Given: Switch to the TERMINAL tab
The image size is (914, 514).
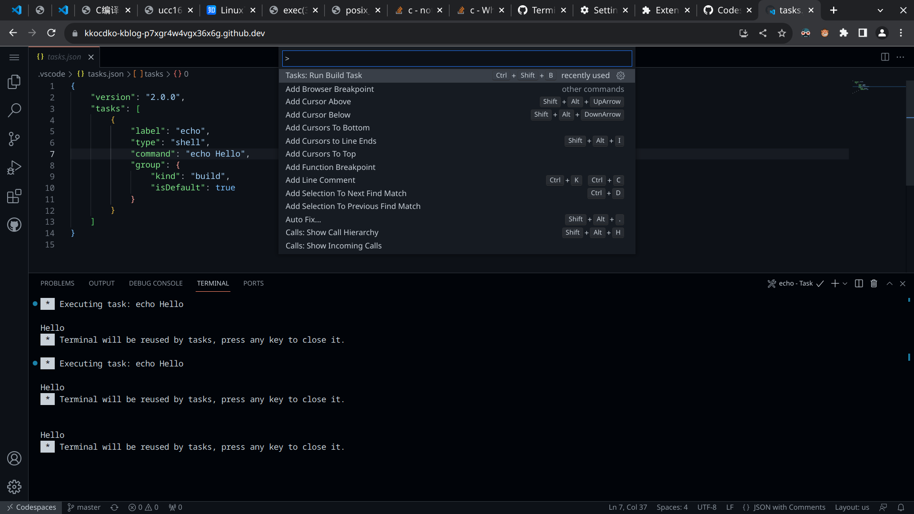Looking at the screenshot, I should (213, 283).
